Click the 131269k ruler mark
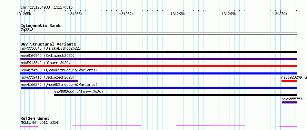The height and width of the screenshot is (130, 307). [x=229, y=14]
